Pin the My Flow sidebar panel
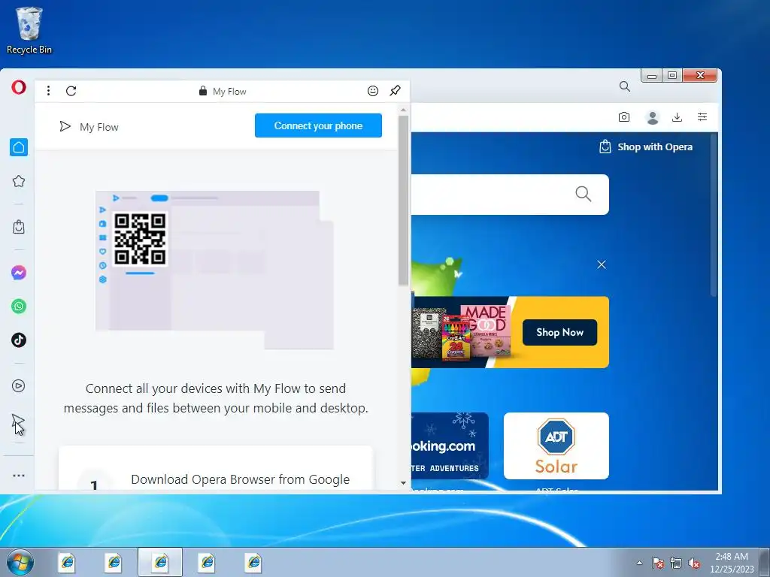 click(x=395, y=91)
